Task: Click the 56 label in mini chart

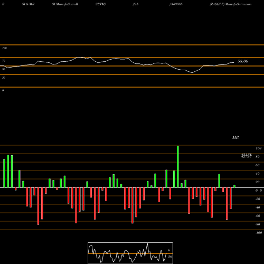Action: (170, 257)
